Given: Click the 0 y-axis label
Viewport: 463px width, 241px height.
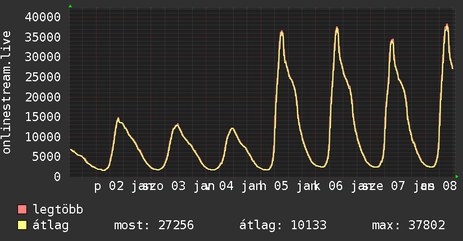Looking at the screenshot, I should pyautogui.click(x=57, y=177).
